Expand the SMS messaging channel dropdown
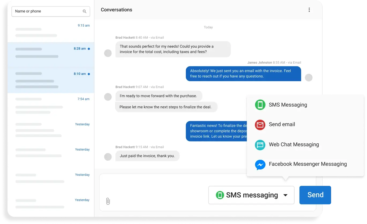 point(251,195)
